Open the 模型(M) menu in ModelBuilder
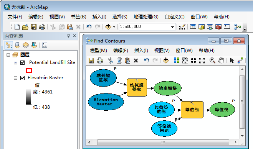This screenshot has width=253, height=149. (98, 51)
